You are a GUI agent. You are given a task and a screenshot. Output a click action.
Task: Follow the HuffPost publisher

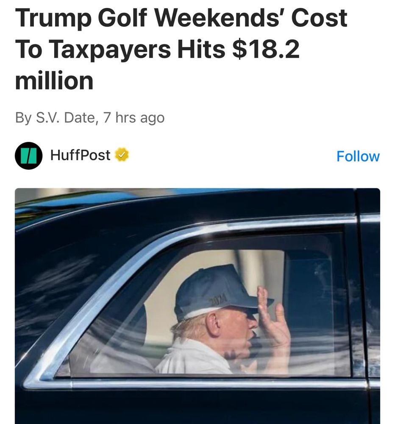[358, 156]
